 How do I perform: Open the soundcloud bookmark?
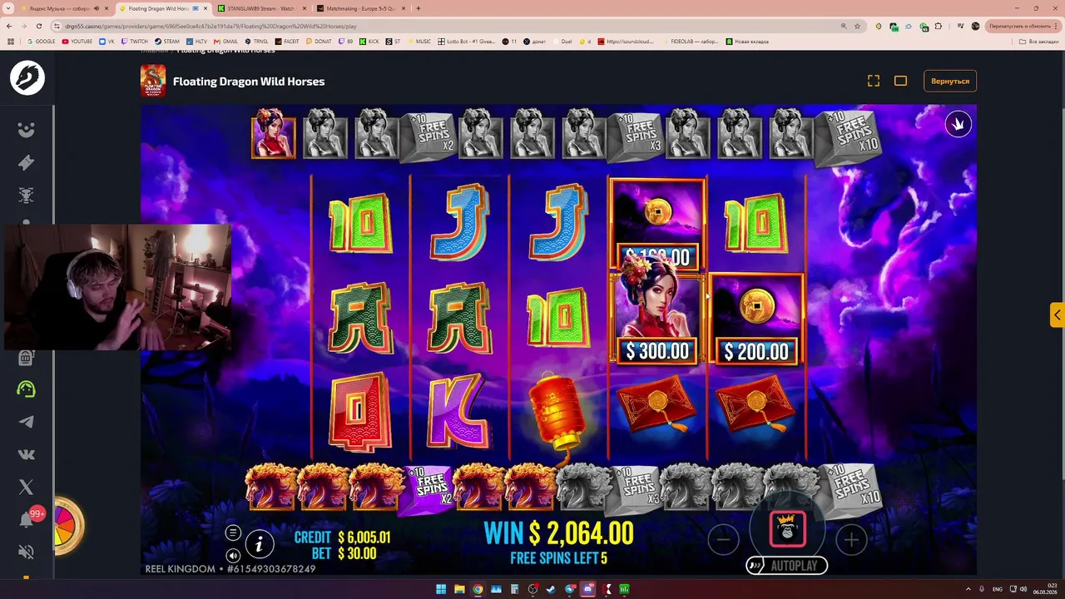[x=625, y=42]
